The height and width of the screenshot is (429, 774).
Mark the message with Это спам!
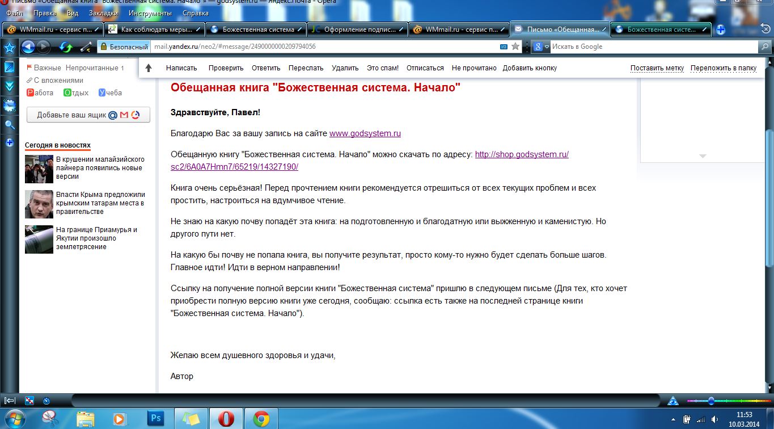383,68
